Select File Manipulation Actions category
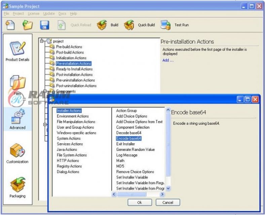The image size is (265, 215). coord(76,122)
